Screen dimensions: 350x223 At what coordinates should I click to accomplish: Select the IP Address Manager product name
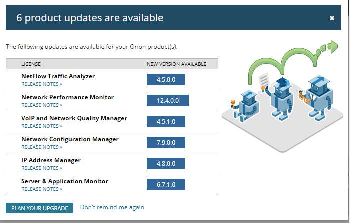(51, 160)
